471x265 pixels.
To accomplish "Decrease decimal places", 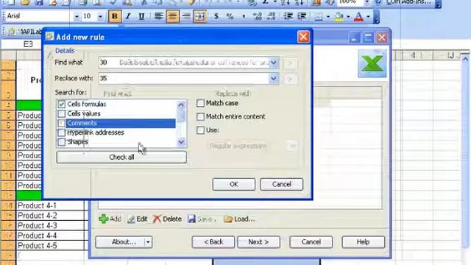I will pyautogui.click(x=272, y=16).
